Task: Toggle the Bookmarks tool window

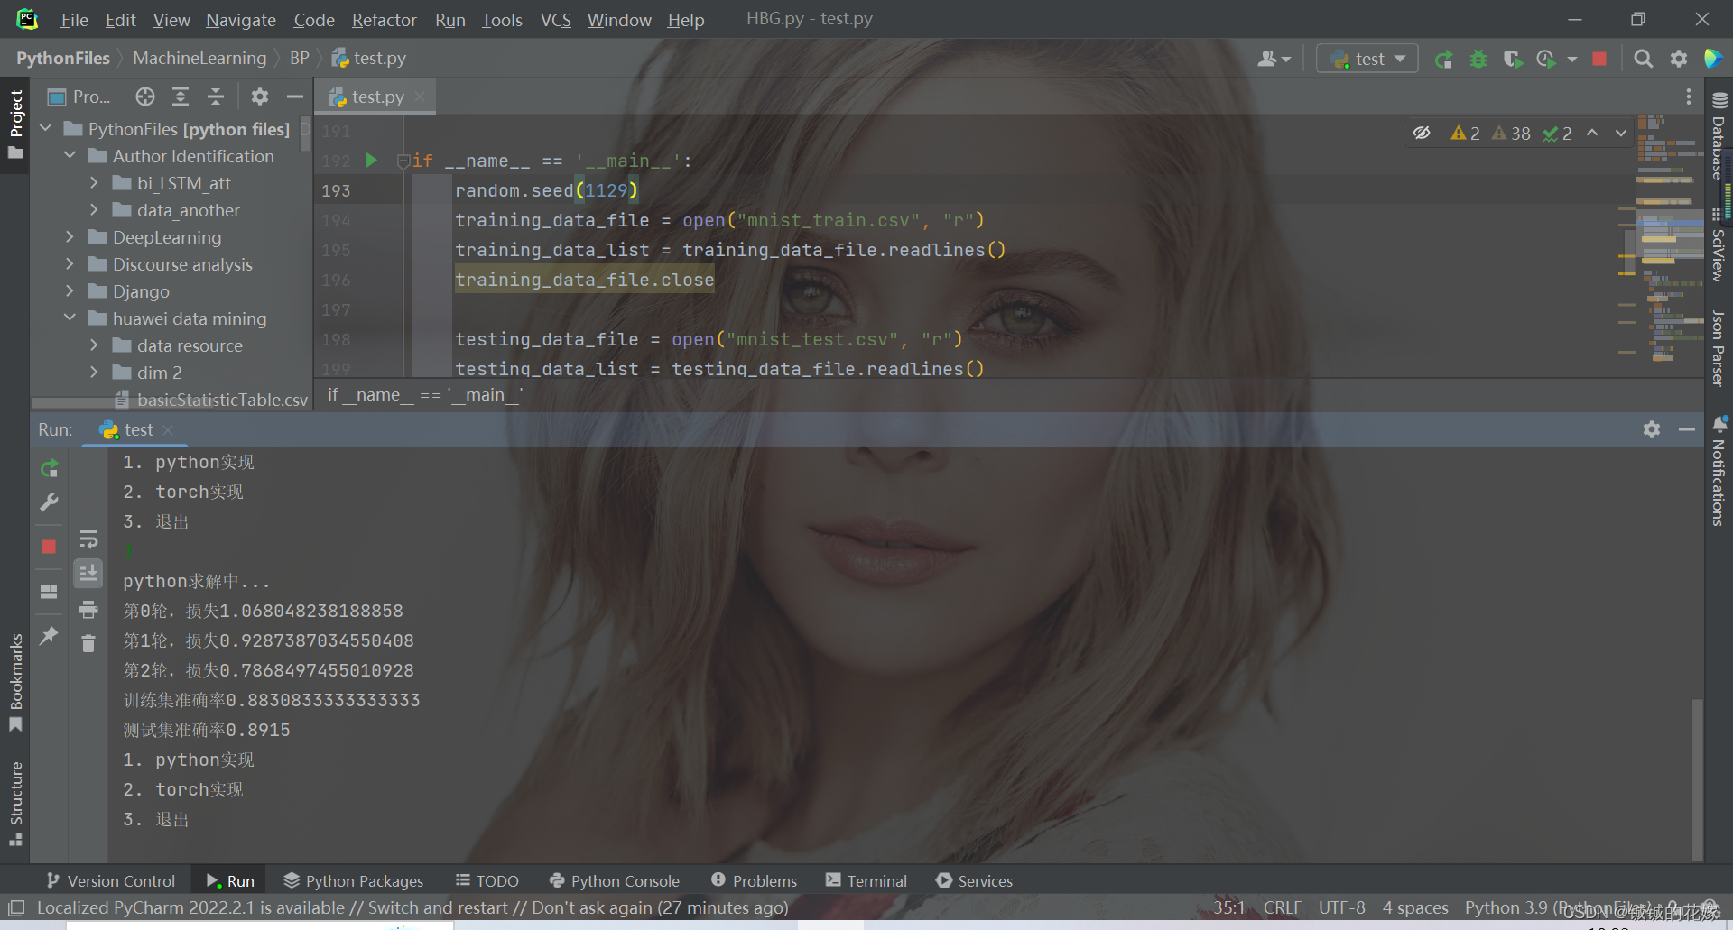Action: [x=15, y=683]
